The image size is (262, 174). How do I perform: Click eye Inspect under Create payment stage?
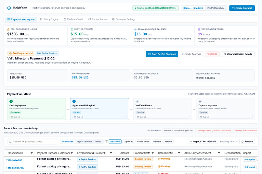[x=36, y=117]
